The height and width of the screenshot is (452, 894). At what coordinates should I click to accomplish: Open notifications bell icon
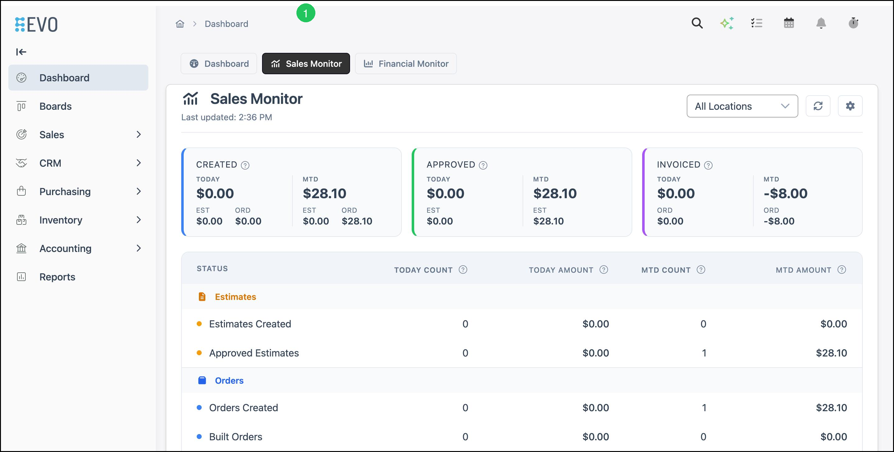821,23
